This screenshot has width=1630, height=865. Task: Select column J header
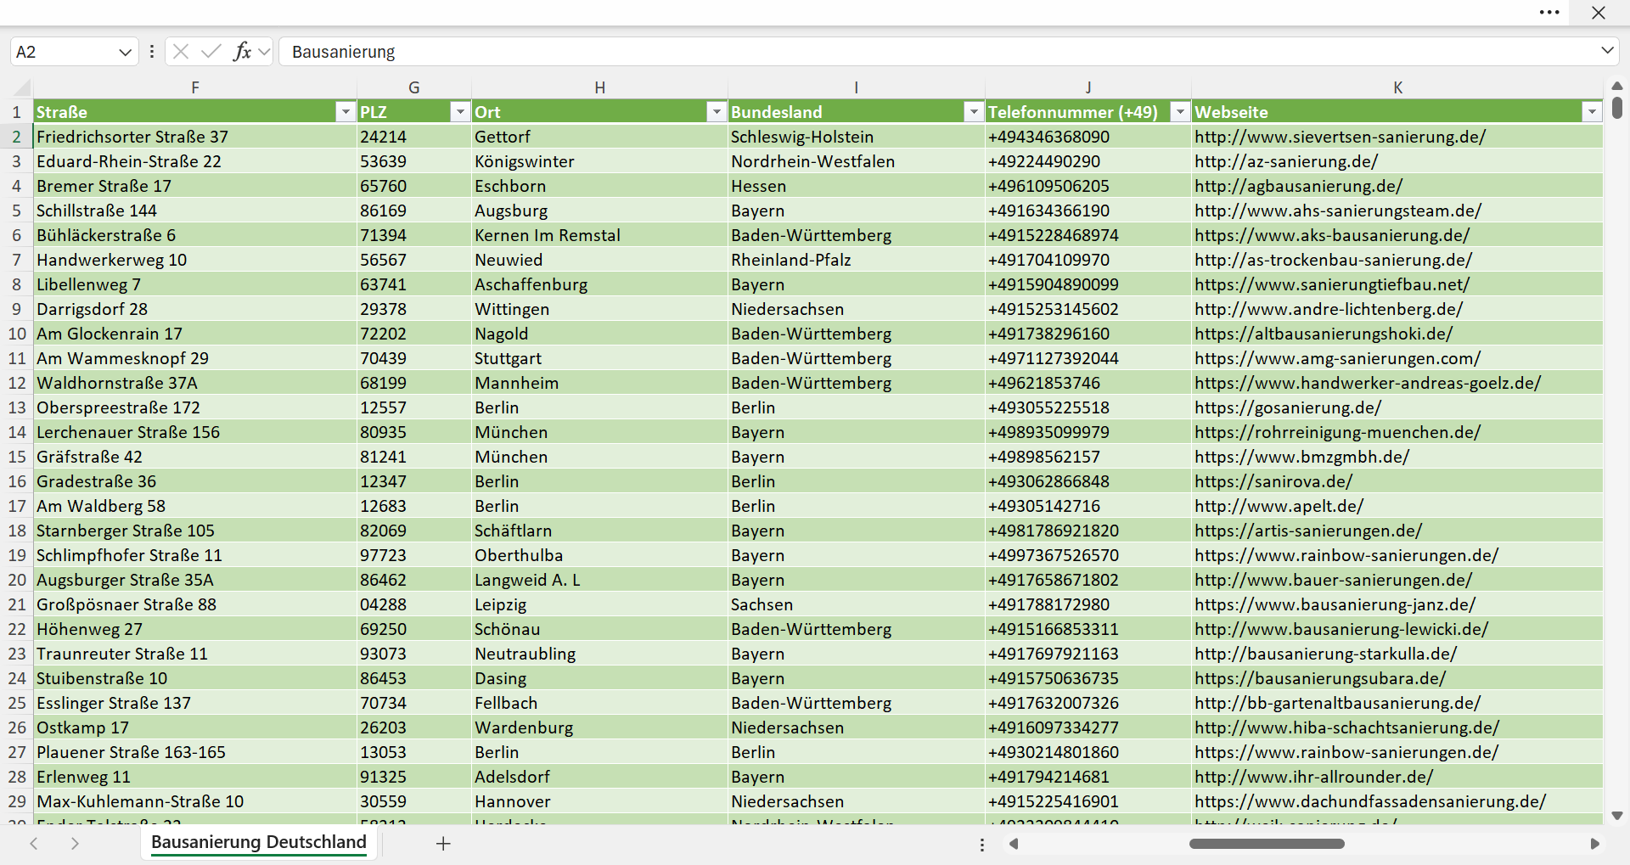(x=1088, y=87)
